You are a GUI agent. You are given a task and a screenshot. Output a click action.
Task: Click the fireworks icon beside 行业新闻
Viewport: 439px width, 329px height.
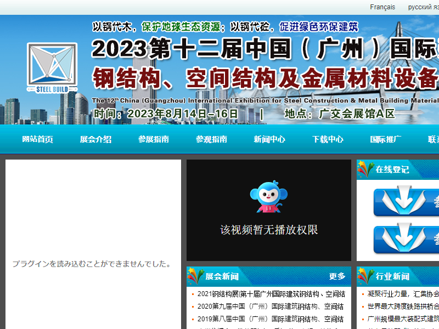point(365,276)
